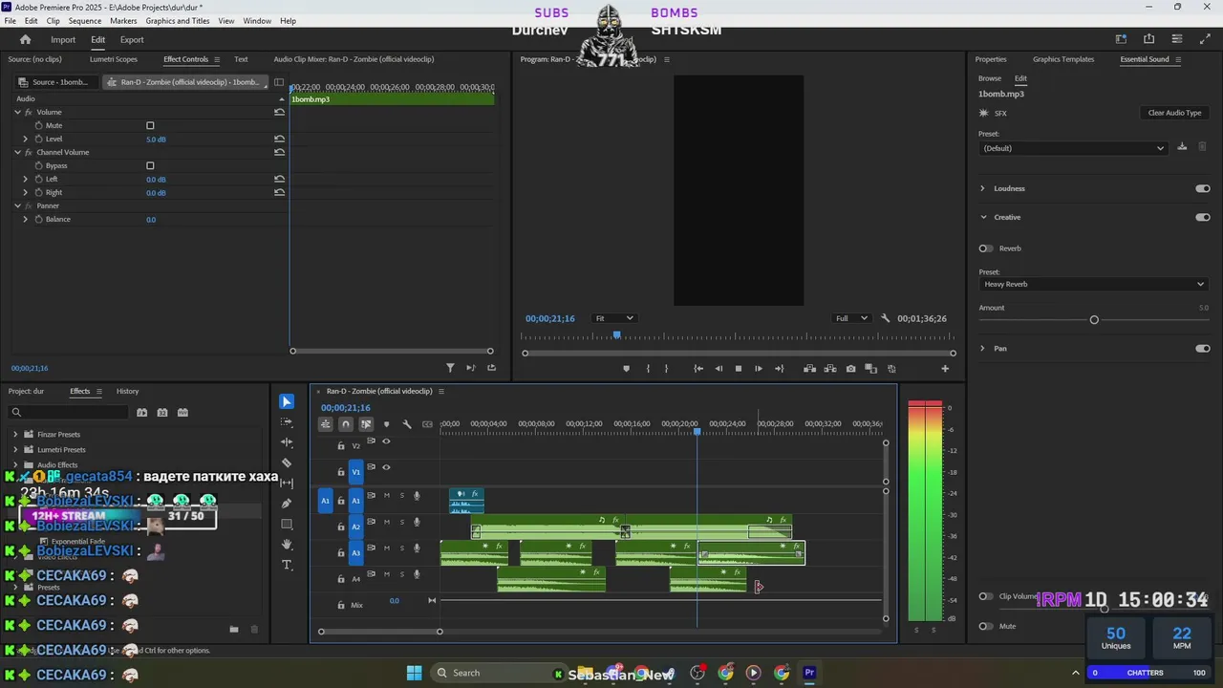Stop playback in Program monitor
The width and height of the screenshot is (1223, 688).
(x=738, y=369)
